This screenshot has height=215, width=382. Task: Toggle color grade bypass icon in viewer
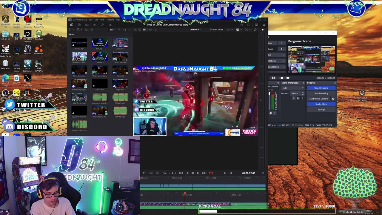tap(255, 30)
